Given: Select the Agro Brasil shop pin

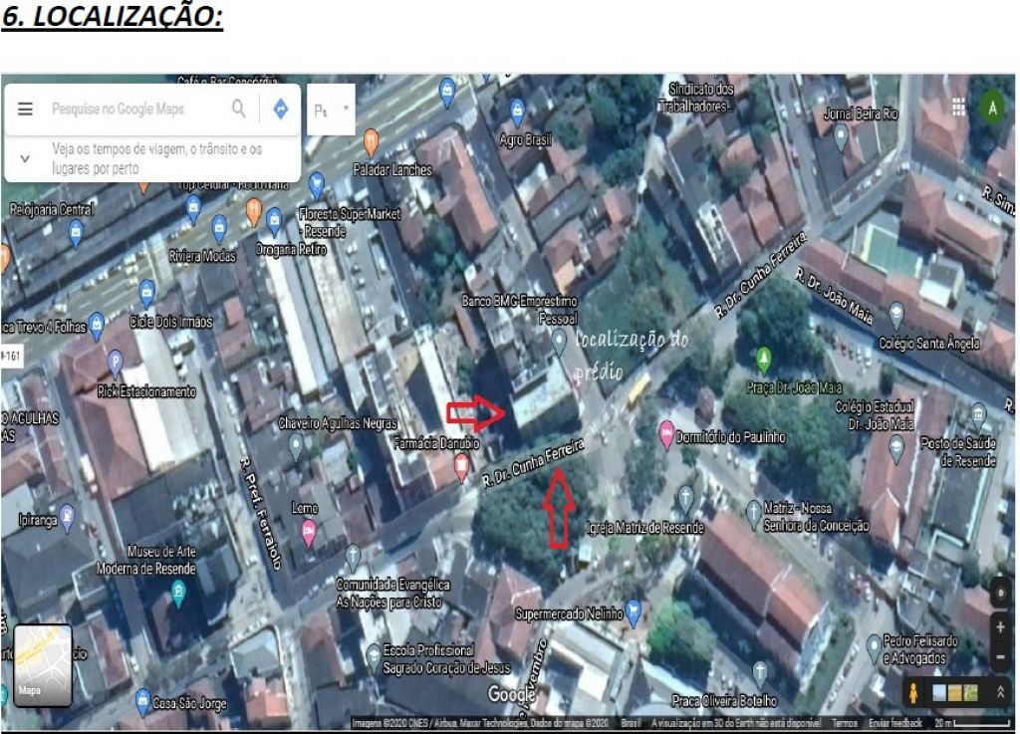Looking at the screenshot, I should click(517, 113).
